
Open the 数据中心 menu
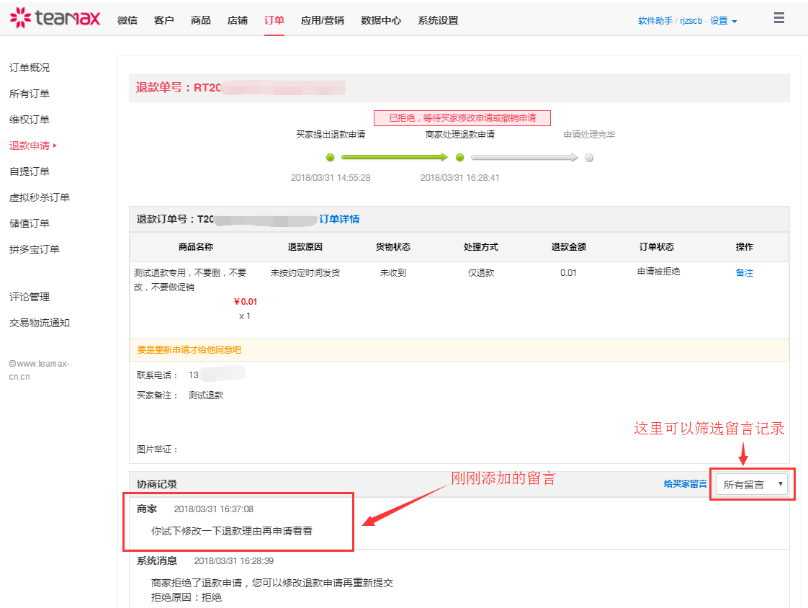[381, 20]
